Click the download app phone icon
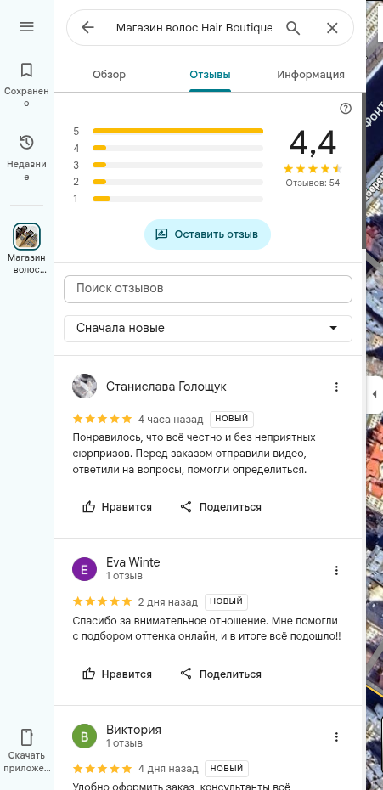Image resolution: width=383 pixels, height=790 pixels. (26, 736)
